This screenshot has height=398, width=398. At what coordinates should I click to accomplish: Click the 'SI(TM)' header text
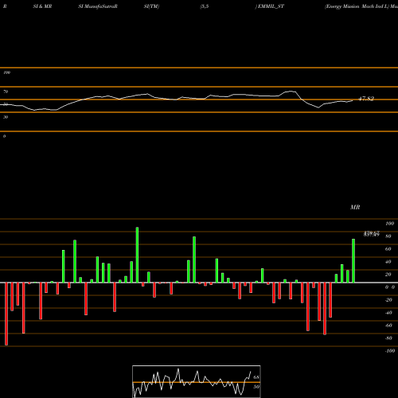[151, 6]
